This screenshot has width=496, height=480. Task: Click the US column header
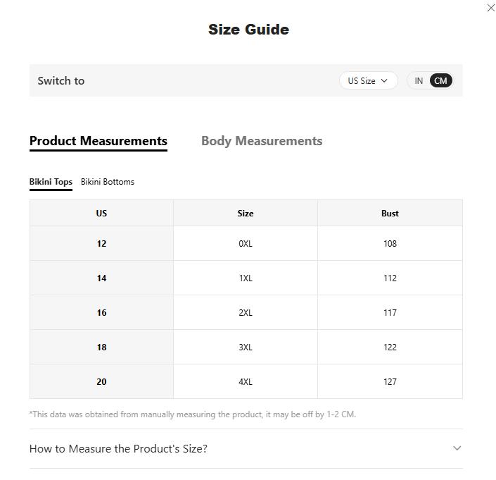click(101, 213)
